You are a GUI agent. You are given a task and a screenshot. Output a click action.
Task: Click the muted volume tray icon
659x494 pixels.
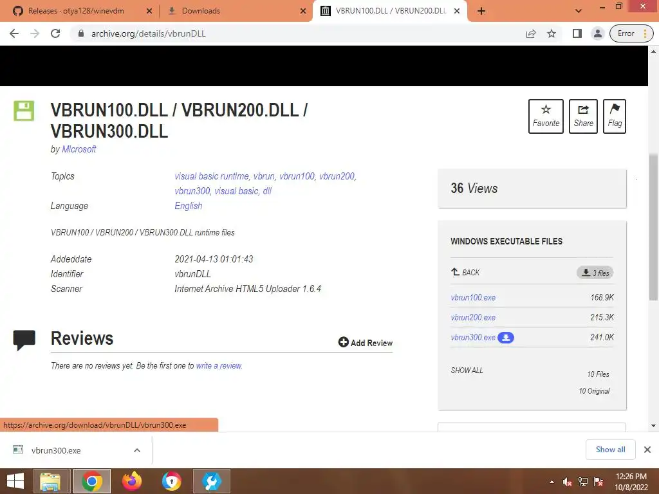tap(568, 482)
